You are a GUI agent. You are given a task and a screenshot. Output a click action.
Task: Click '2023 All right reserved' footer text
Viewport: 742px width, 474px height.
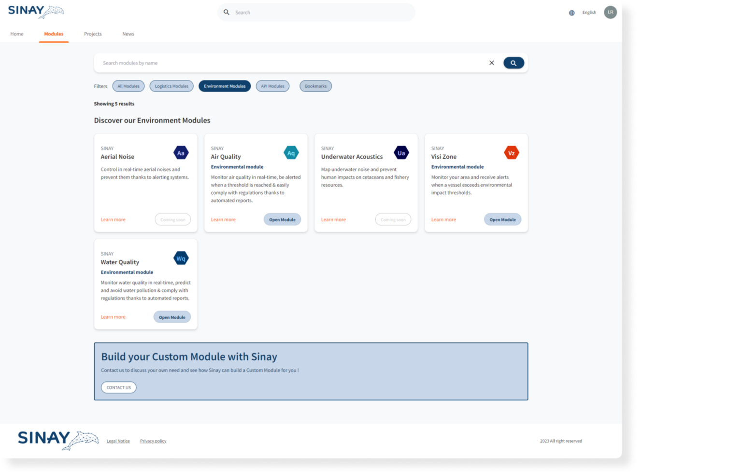[561, 441]
